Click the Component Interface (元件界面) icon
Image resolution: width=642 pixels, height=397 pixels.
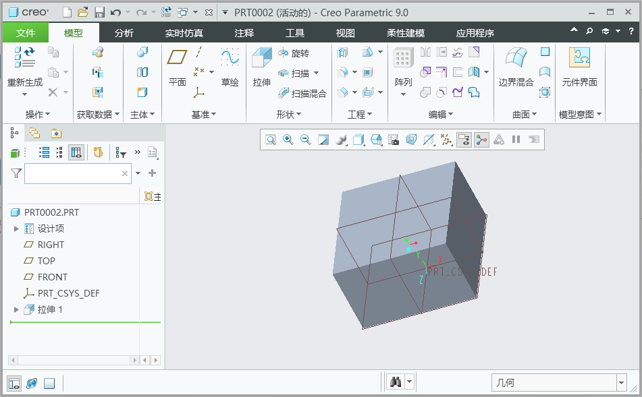click(579, 57)
